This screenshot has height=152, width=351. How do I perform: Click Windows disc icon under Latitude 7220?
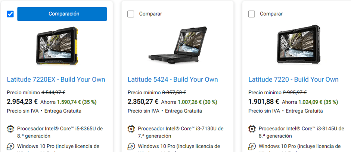[x=252, y=147]
